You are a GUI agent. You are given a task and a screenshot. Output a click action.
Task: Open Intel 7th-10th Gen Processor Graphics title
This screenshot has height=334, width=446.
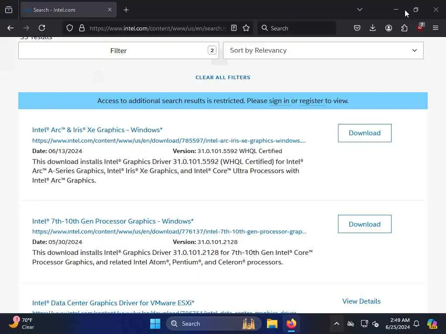point(113,221)
